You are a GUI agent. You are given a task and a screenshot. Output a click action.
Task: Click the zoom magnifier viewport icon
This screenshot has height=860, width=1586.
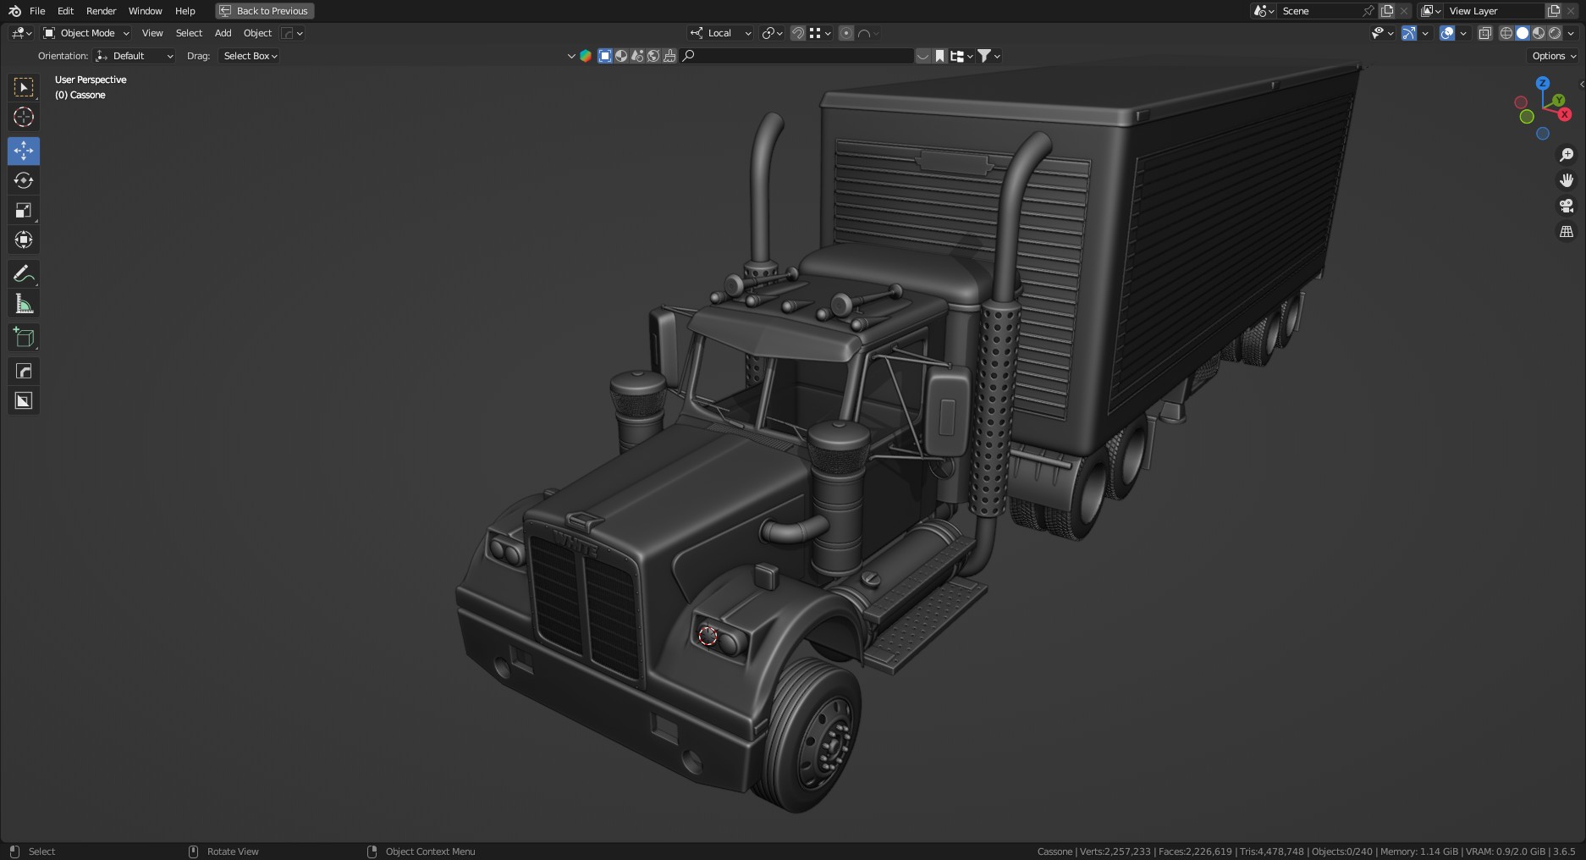1567,155
